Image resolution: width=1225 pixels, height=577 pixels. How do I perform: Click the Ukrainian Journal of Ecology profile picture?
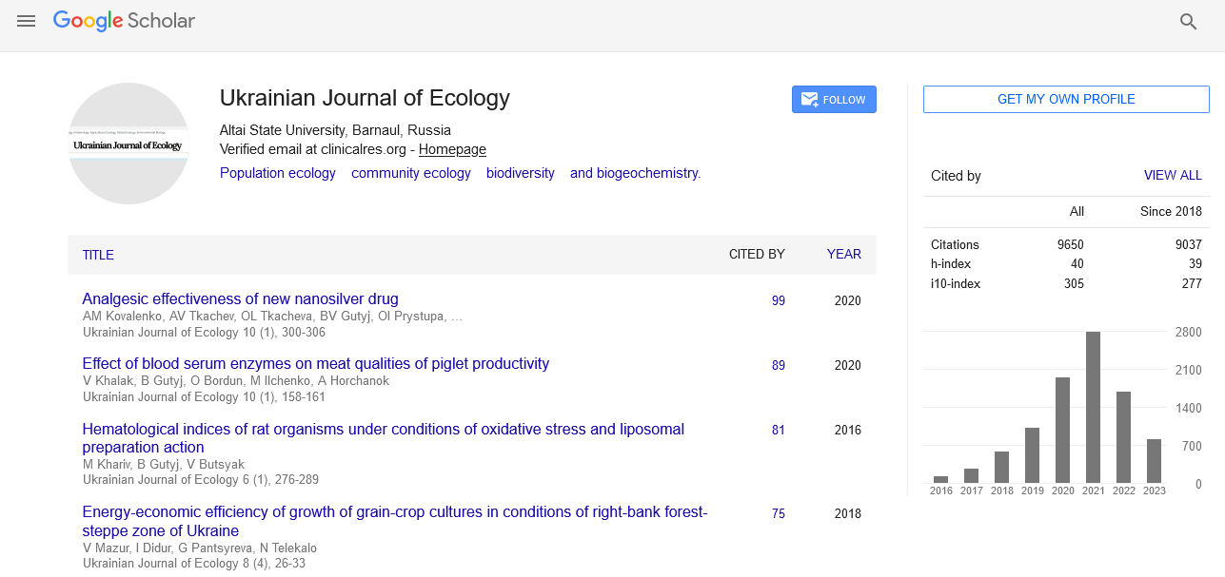point(128,144)
